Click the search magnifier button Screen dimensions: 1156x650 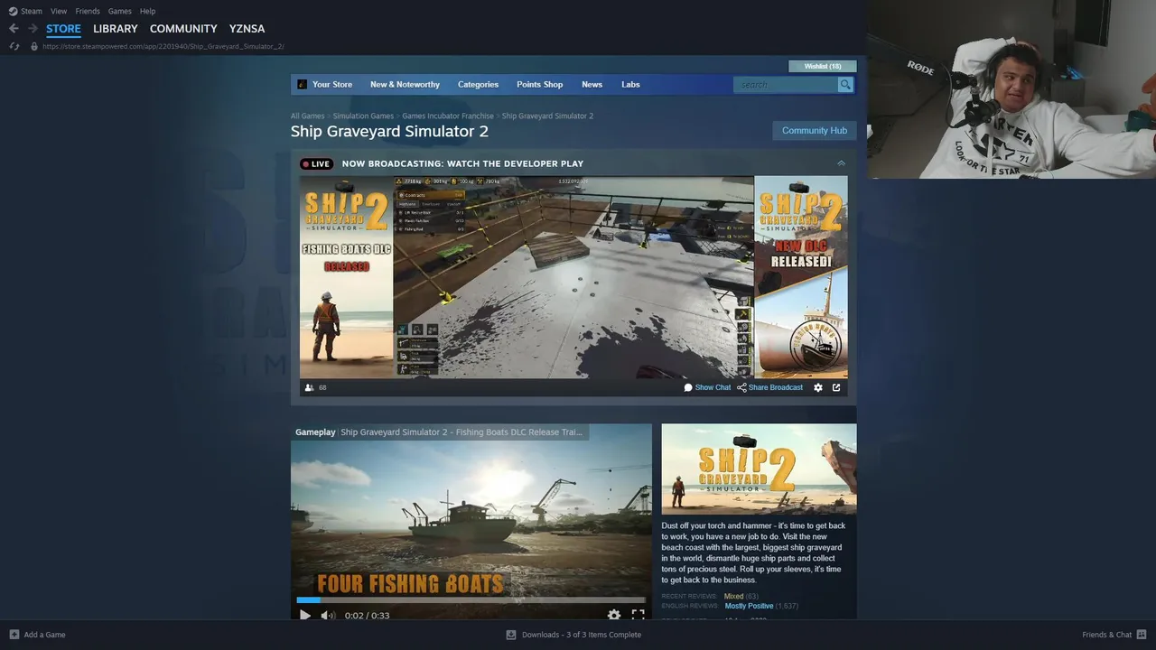click(x=845, y=84)
